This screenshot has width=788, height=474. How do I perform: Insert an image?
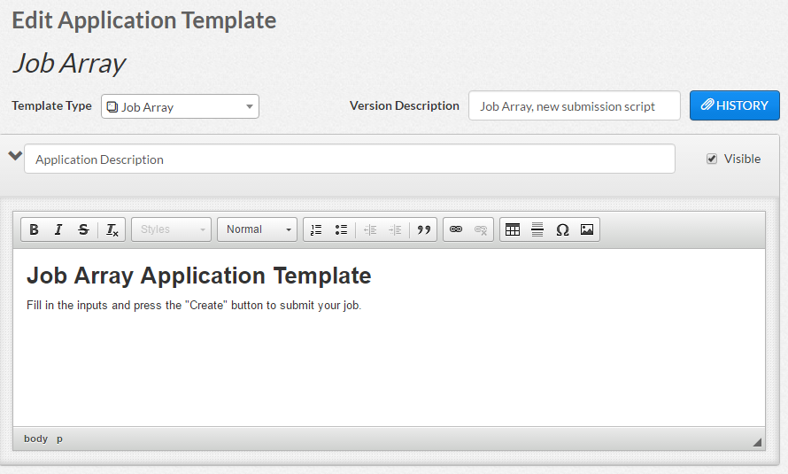click(x=586, y=229)
